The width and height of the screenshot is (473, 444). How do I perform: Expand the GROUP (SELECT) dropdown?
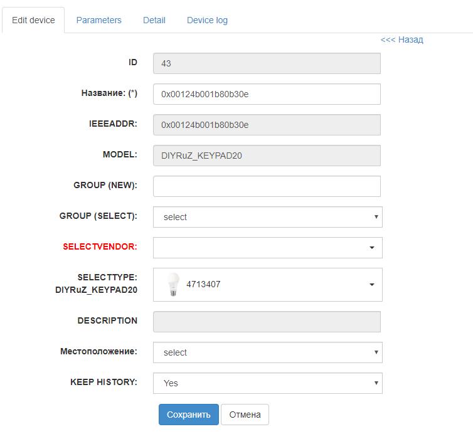pos(267,217)
